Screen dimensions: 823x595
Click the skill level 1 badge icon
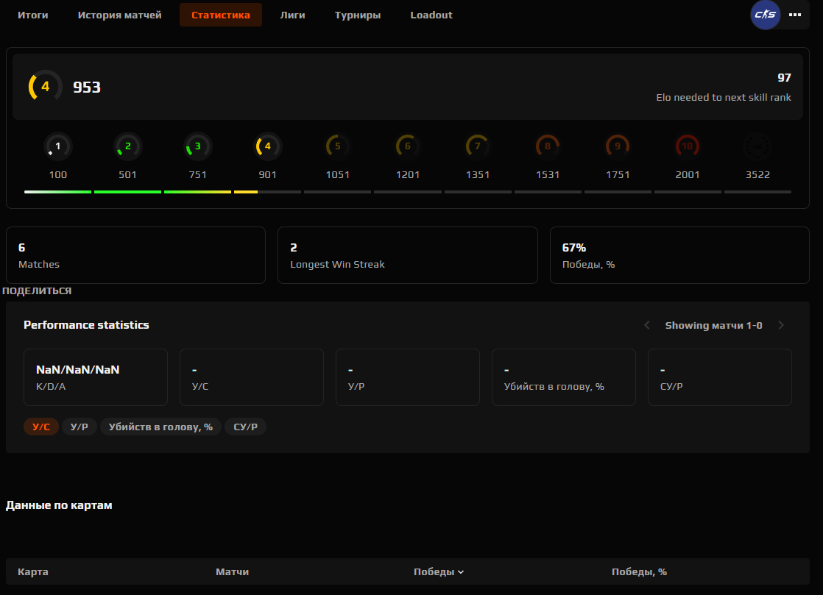point(57,146)
